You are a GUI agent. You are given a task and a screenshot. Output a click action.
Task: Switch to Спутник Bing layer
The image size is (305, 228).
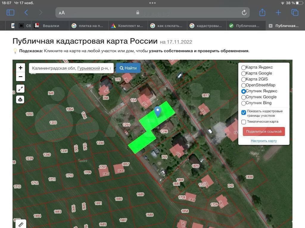243,103
